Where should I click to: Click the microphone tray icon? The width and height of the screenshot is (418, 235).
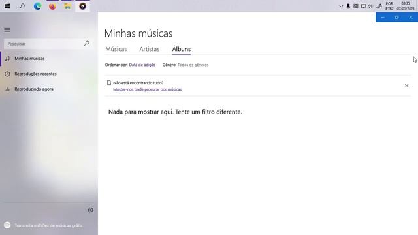348,6
